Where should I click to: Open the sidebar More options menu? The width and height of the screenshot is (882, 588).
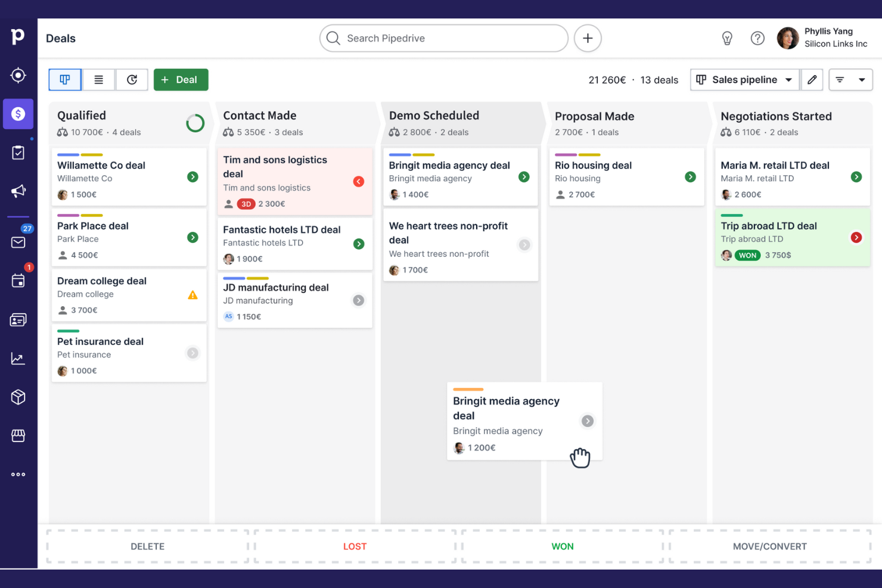pos(18,474)
